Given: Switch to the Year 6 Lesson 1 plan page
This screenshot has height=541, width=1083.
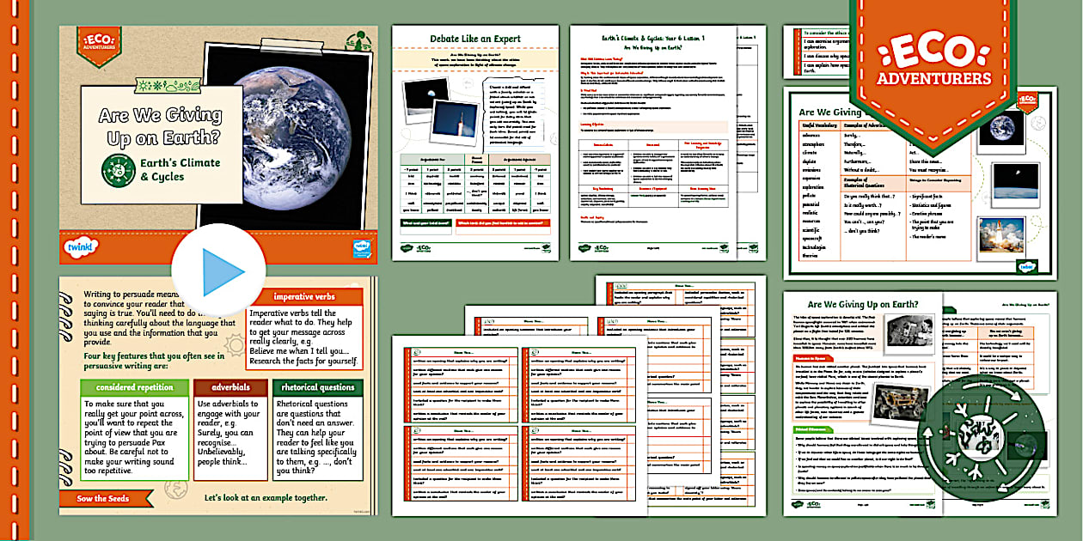Looking at the screenshot, I should [654, 38].
